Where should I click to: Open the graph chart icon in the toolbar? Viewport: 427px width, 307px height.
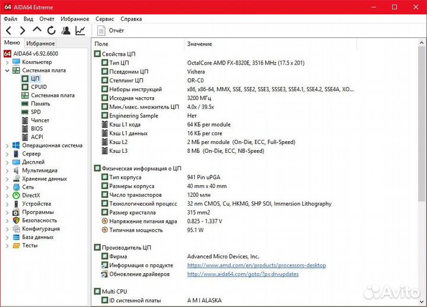(80, 30)
